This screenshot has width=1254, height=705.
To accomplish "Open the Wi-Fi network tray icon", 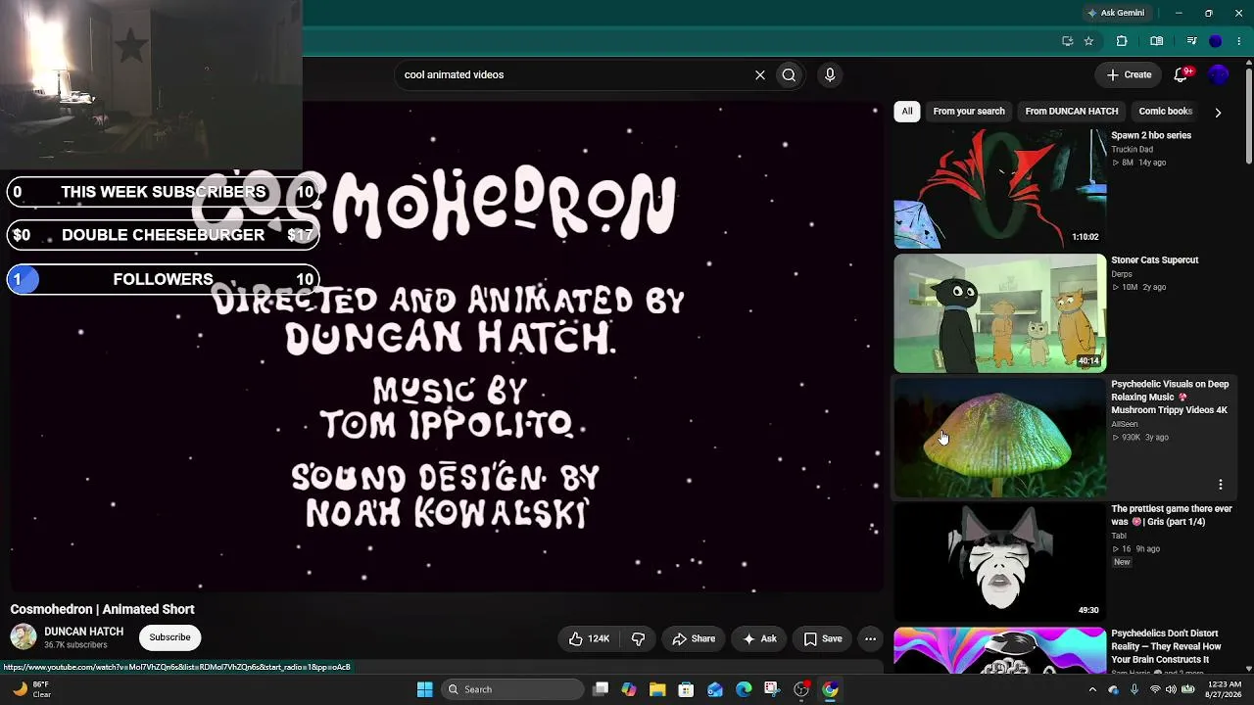I will pos(1155,689).
